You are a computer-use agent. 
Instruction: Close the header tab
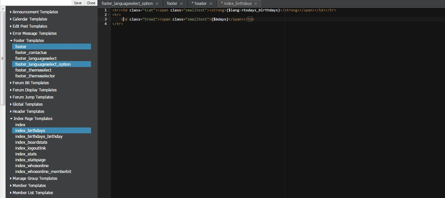(x=211, y=4)
